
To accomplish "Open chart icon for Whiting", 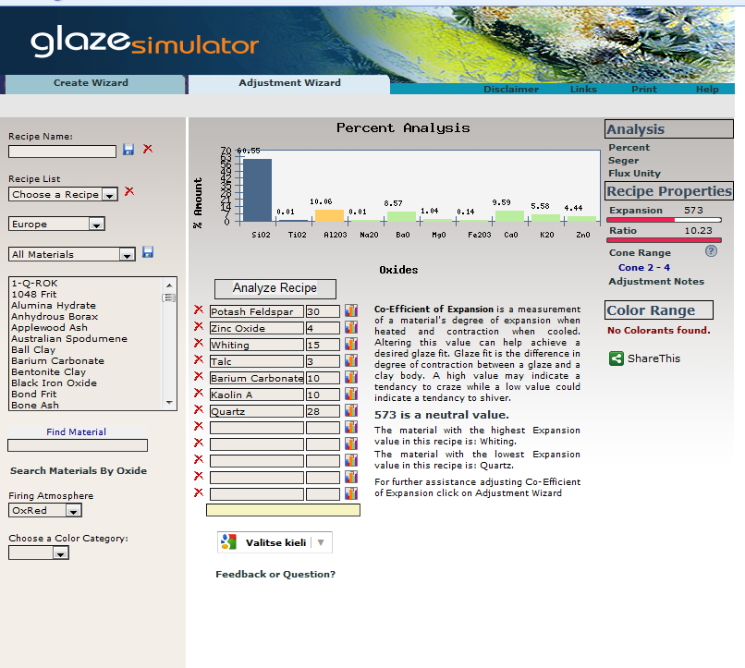I will (x=351, y=345).
